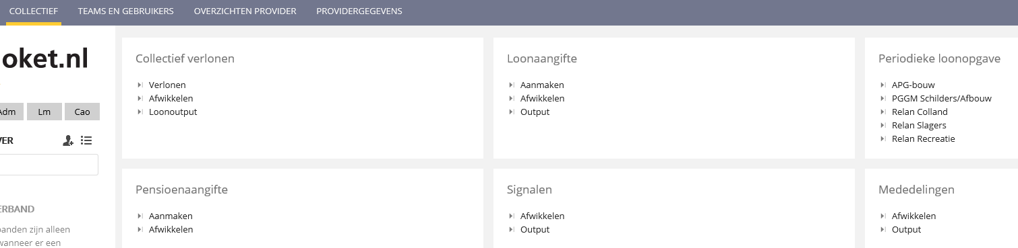This screenshot has height=248, width=1018.
Task: Click arrow icon beside APG-bouw
Action: click(882, 85)
